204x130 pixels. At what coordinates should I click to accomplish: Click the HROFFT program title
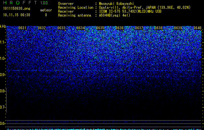(x=20, y=3)
